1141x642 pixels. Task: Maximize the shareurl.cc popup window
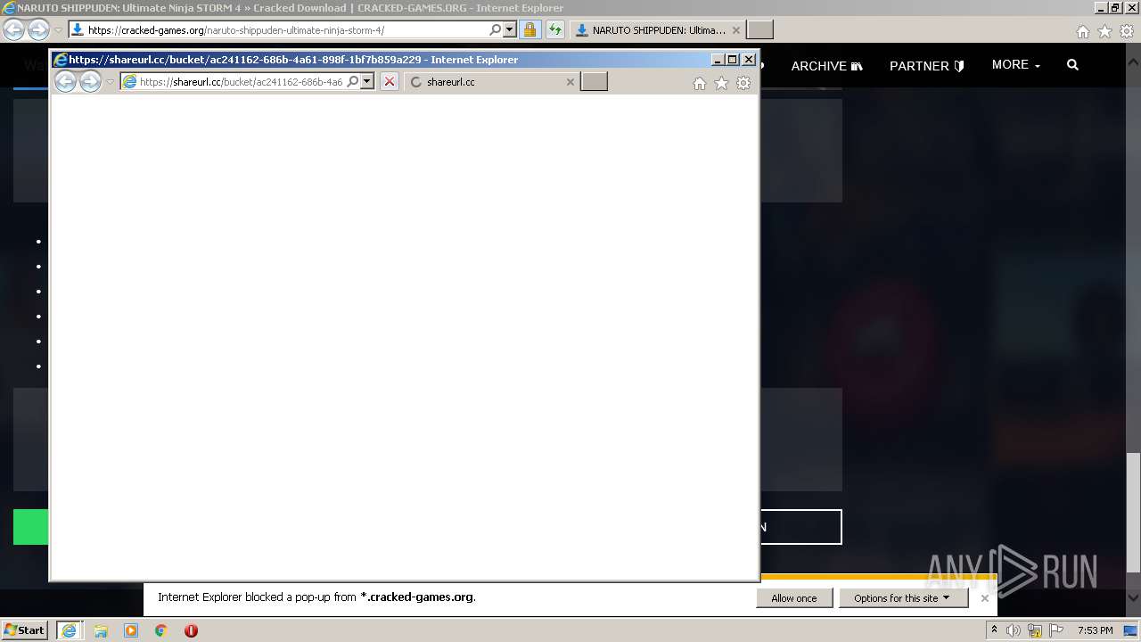pos(733,60)
